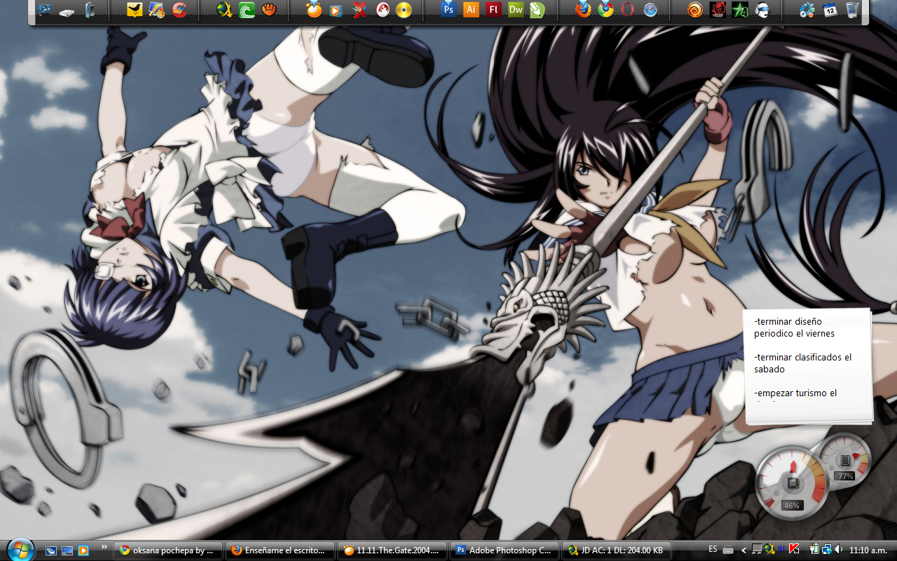Viewport: 897px width, 561px height.
Task: Switch to the JDownloader 'JD AC: 1 DL' window
Action: pos(617,550)
